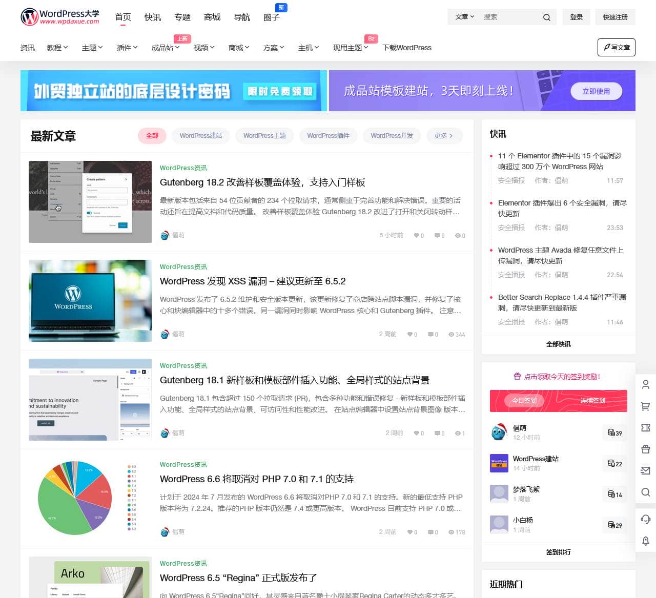This screenshot has height=598, width=656.
Task: Open pie chart thumbnail of PHP article
Action: point(90,499)
